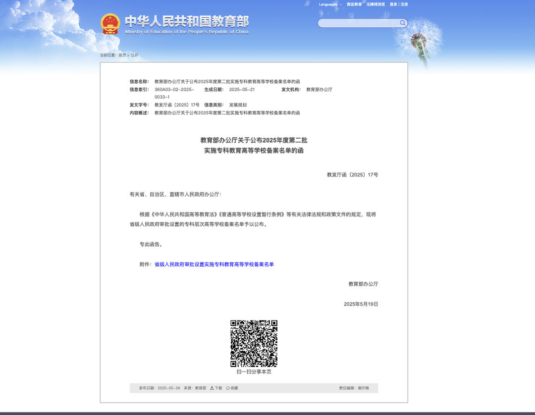Go to 首页 in breadcrumb
The width and height of the screenshot is (535, 415).
tap(122, 55)
